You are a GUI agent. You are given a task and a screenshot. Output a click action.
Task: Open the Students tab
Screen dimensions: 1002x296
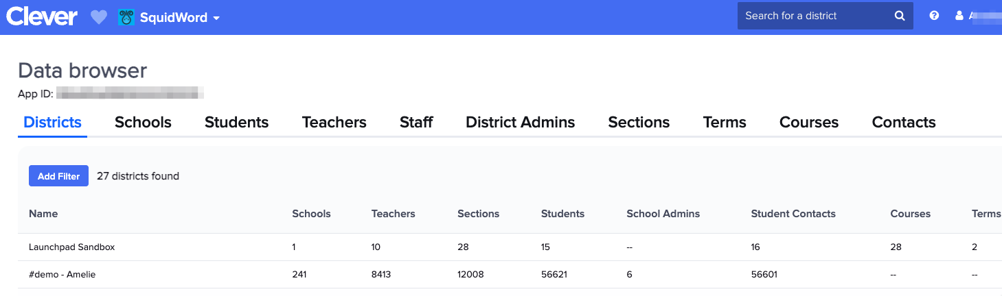pos(236,123)
